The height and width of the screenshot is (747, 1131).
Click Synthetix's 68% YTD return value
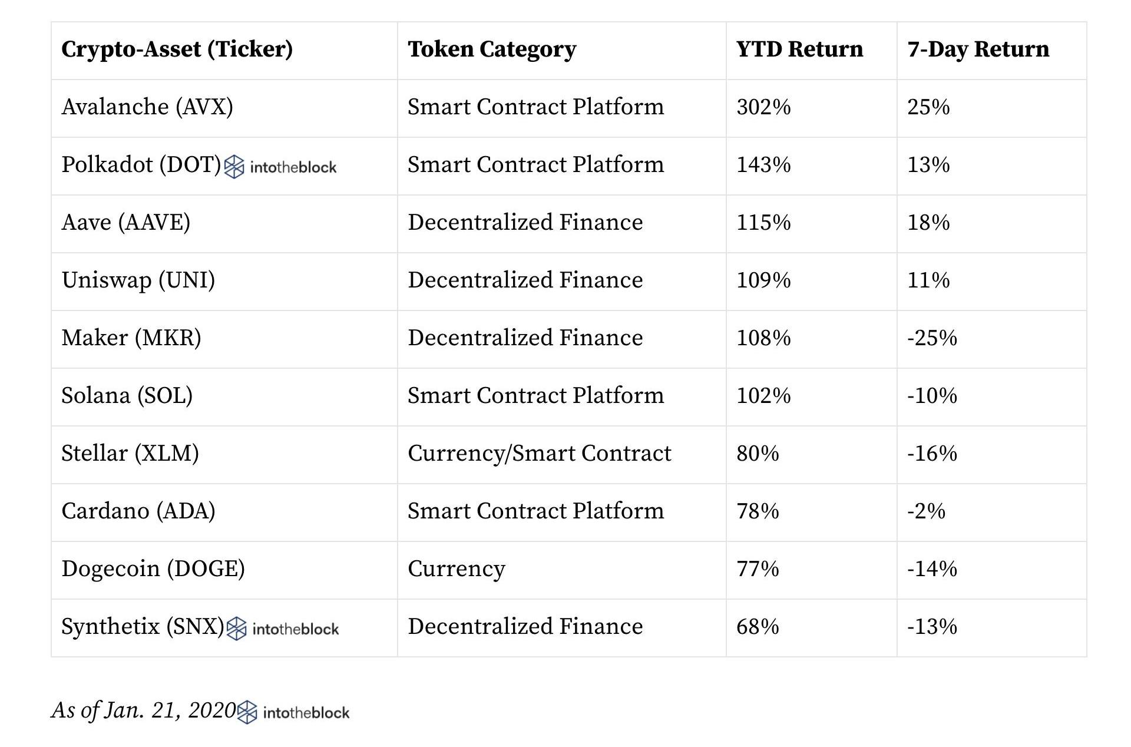(x=758, y=627)
